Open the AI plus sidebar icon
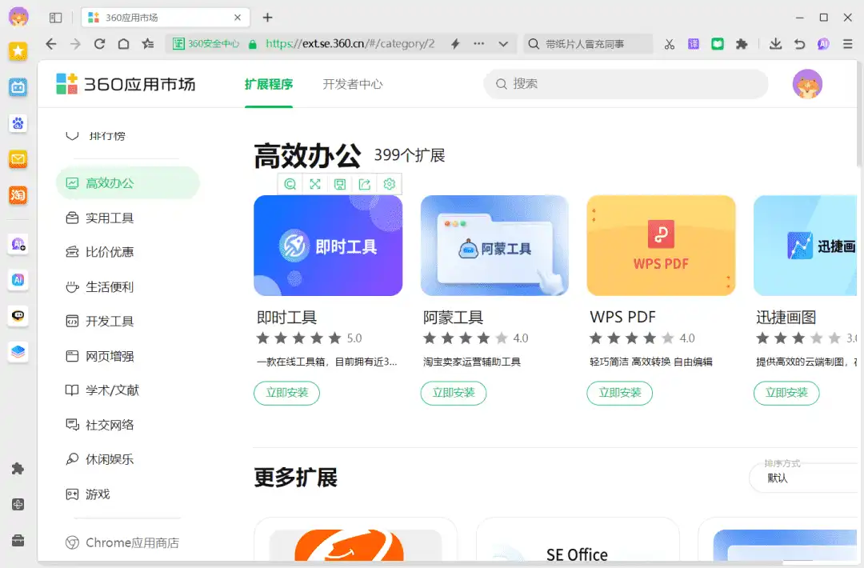Viewport: 864px width, 568px height. coord(18,244)
